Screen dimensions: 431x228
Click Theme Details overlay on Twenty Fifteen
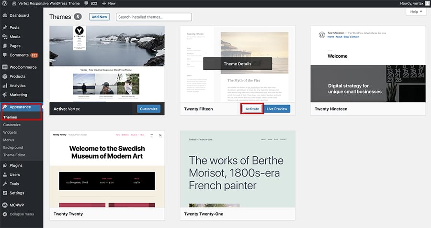(238, 64)
